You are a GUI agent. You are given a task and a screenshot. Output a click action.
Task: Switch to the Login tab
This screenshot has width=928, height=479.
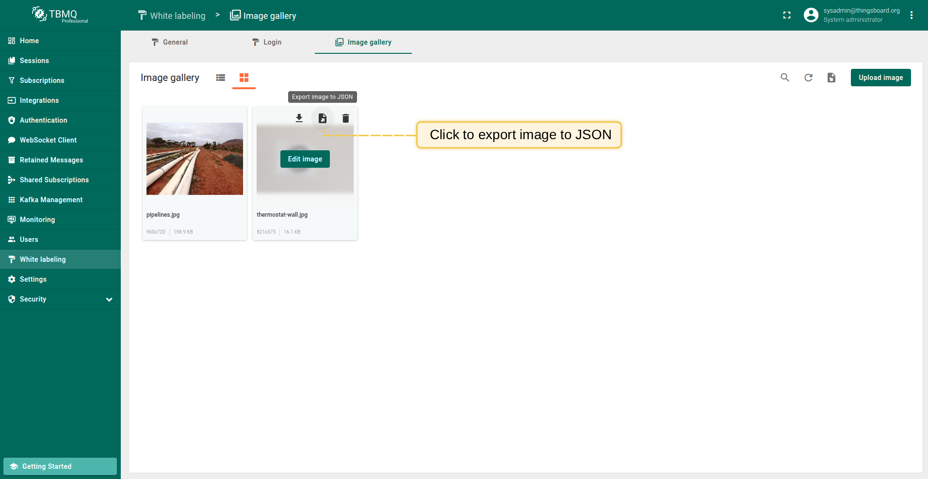266,42
